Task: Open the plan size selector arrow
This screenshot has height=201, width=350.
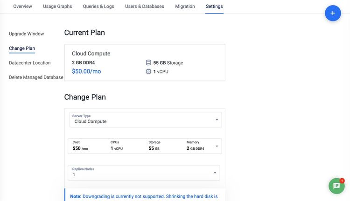Action: pyautogui.click(x=217, y=146)
